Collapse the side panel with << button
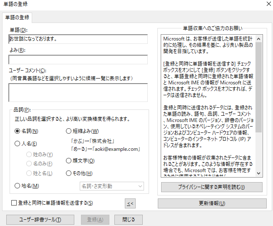This screenshot has width=273, height=226. (x=130, y=203)
